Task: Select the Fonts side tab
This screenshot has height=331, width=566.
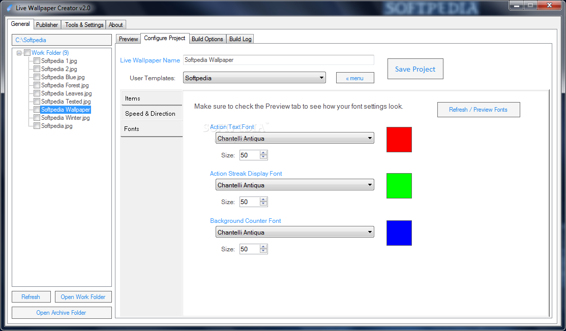Action: (x=152, y=128)
